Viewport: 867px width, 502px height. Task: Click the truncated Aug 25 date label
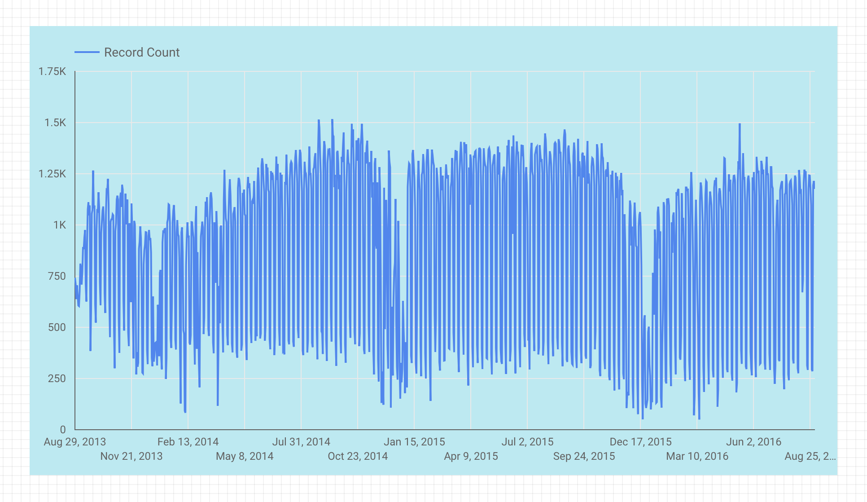click(x=810, y=456)
